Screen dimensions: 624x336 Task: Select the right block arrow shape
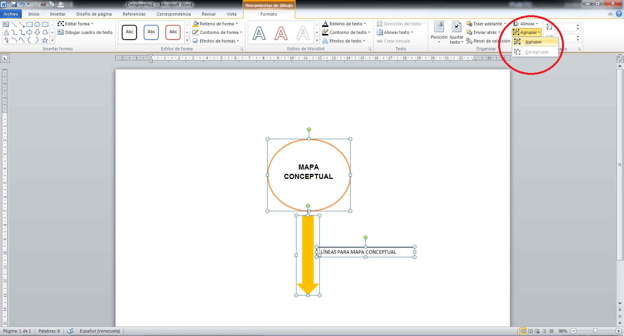point(30,32)
